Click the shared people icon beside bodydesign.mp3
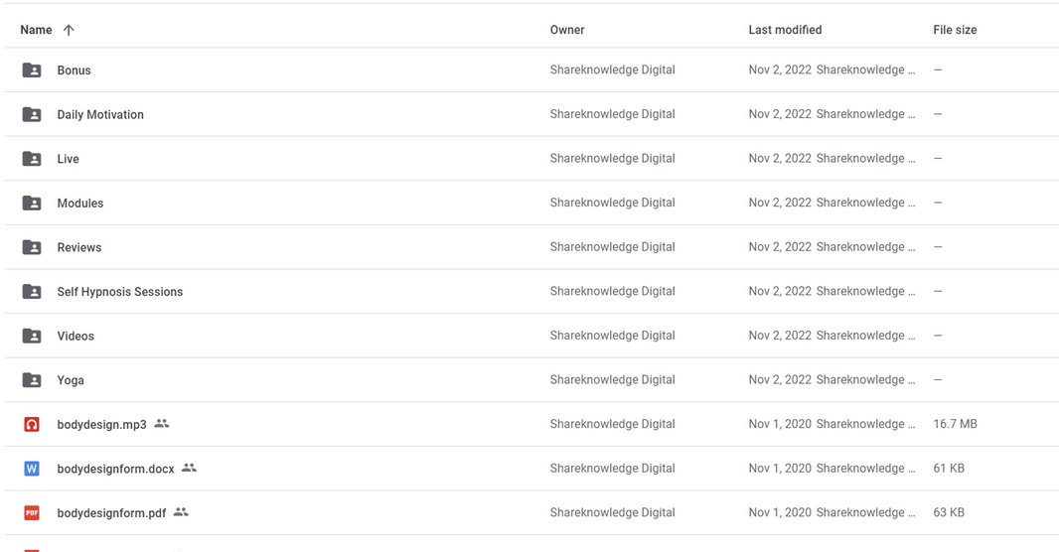 [161, 424]
